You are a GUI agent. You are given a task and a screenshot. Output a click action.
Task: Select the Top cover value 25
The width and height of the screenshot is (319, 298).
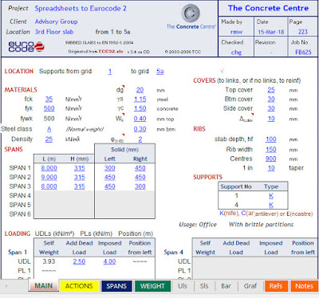[x=271, y=90]
